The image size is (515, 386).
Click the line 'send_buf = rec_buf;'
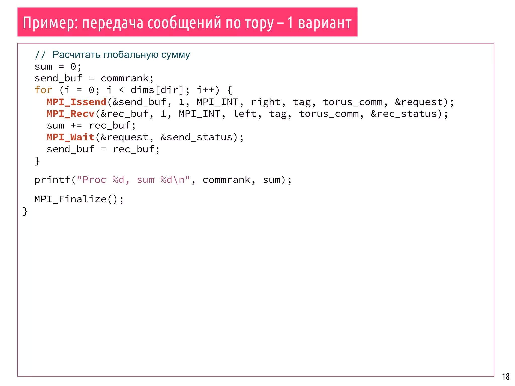click(x=103, y=149)
